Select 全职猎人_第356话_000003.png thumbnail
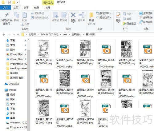This screenshot has width=154, height=131. tap(127, 49)
